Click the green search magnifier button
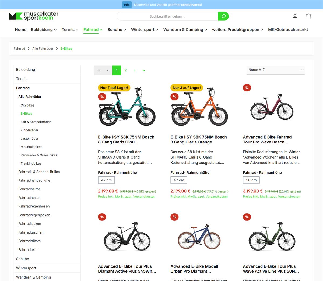The image size is (323, 281). coord(223,16)
